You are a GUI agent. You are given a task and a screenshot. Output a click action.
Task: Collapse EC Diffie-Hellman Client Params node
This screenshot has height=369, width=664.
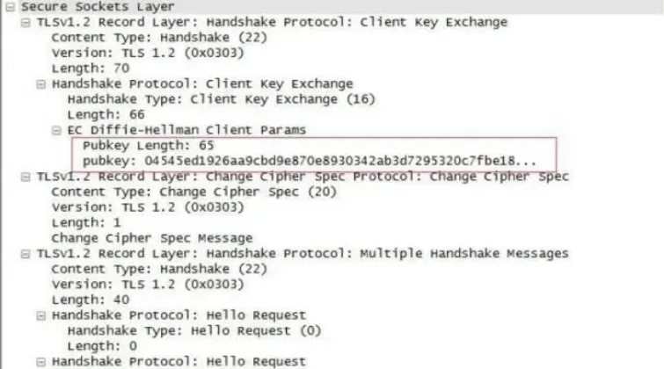(x=56, y=130)
